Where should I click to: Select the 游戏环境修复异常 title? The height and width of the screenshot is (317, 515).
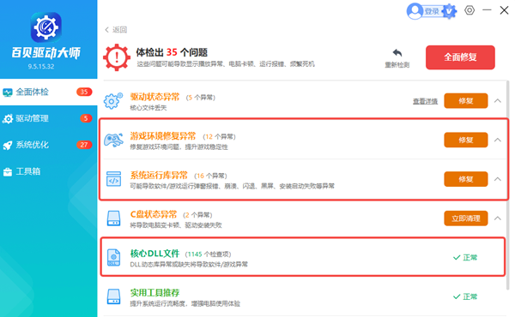click(x=163, y=136)
